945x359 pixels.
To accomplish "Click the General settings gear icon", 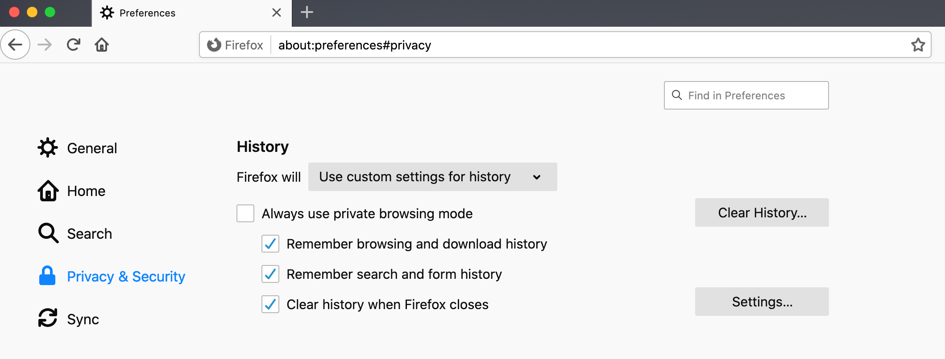I will [47, 147].
